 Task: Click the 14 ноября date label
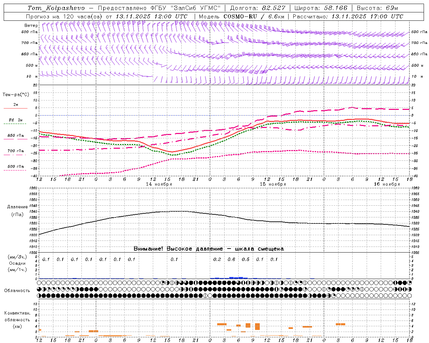click(159, 184)
